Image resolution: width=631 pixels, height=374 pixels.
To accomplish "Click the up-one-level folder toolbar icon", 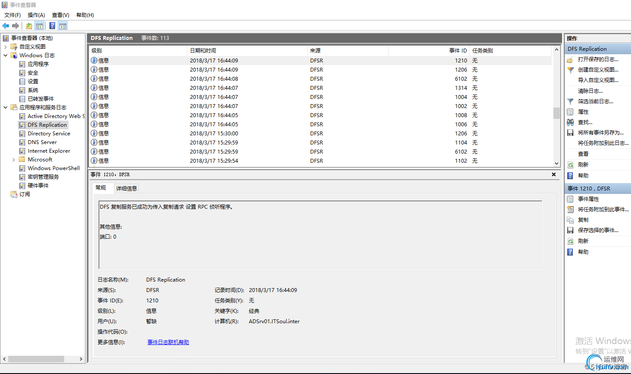I will pos(29,26).
